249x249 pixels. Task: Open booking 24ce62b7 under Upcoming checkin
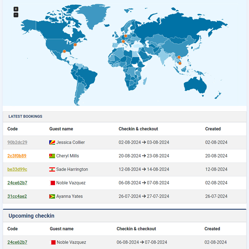coord(17,242)
